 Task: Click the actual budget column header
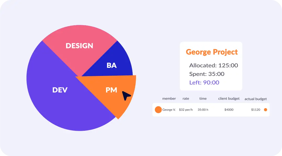tap(255, 99)
